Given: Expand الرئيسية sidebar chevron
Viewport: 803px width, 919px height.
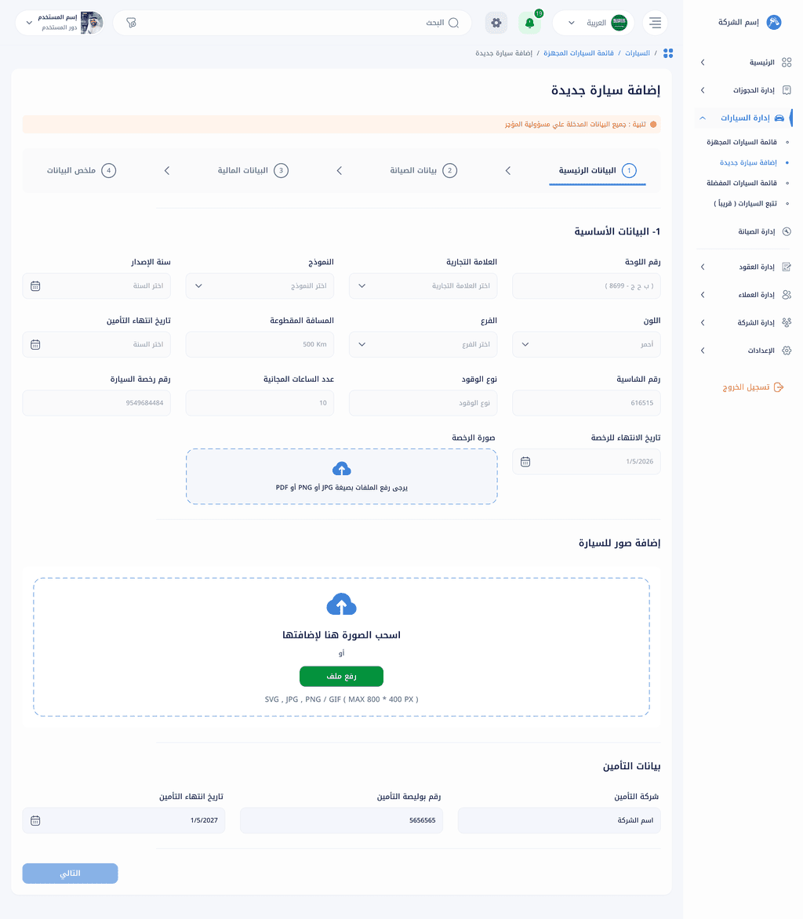Looking at the screenshot, I should click(703, 62).
